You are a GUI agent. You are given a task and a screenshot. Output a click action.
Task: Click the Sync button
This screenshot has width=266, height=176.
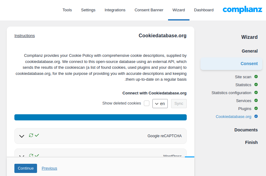[179, 104]
